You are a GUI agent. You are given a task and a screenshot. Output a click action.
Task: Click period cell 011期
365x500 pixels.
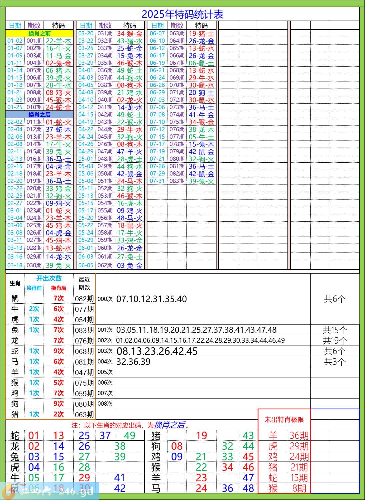pos(34,122)
